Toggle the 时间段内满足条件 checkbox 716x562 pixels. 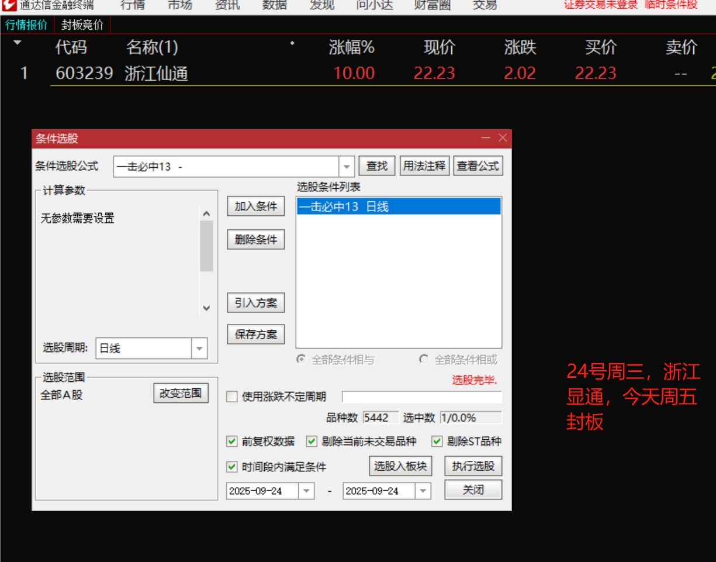click(x=232, y=467)
